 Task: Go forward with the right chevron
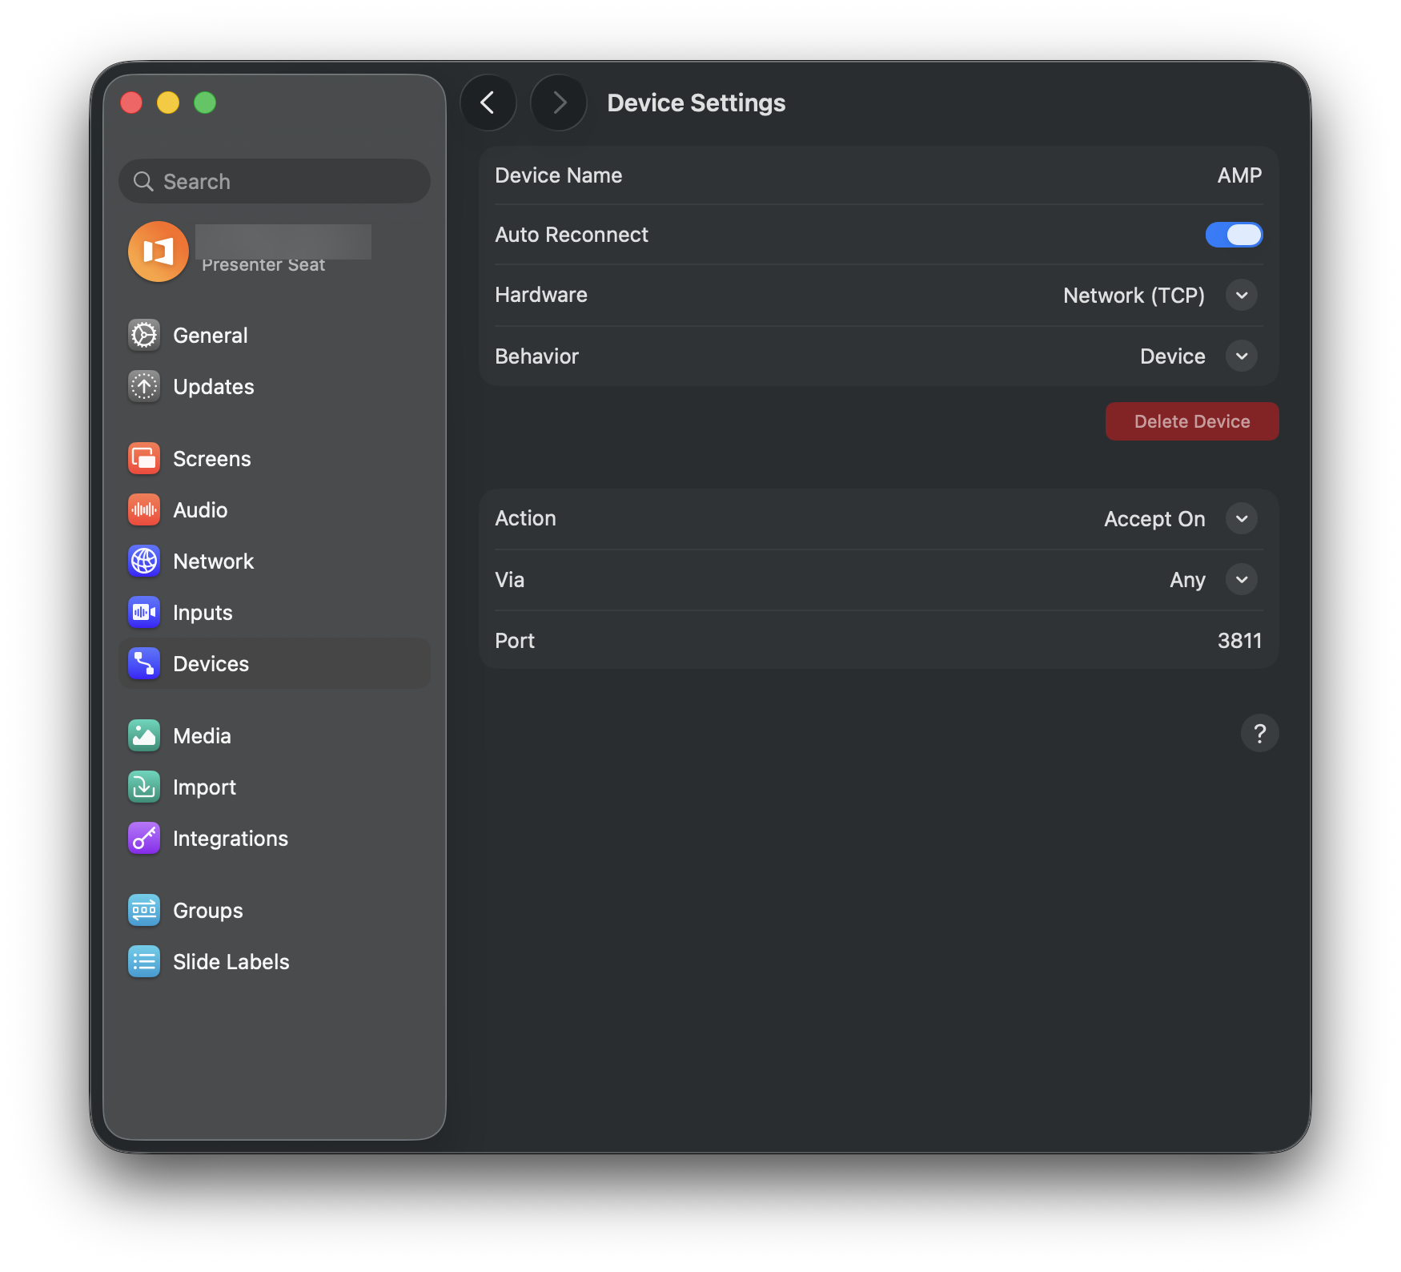pos(559,103)
